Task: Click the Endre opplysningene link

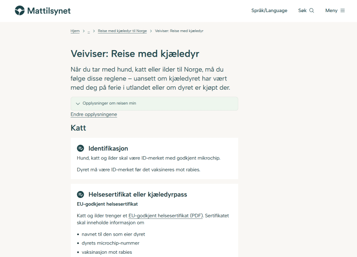Action: click(93, 114)
